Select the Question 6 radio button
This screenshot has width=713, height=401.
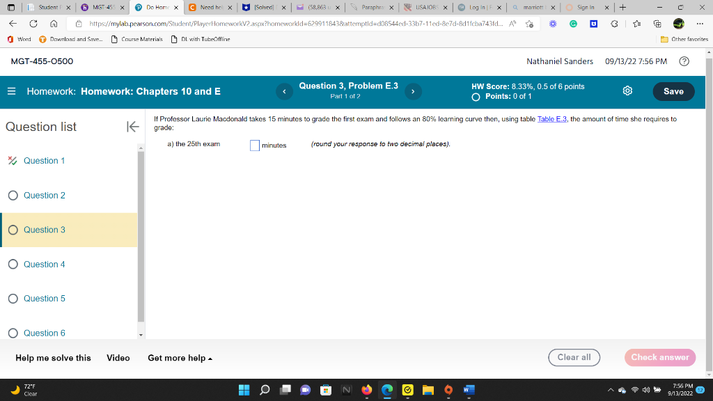pos(12,333)
